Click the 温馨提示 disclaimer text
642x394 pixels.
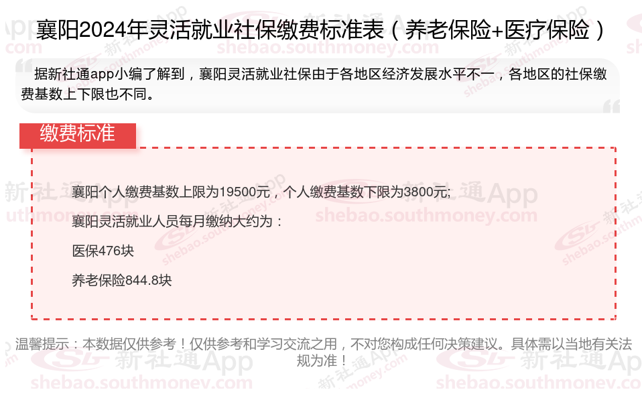point(324,352)
